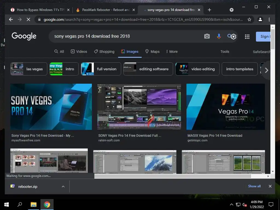The width and height of the screenshot is (280, 210).
Task: Open the thumbnail showing snowy mountain preview
Action: pyautogui.click(x=135, y=162)
